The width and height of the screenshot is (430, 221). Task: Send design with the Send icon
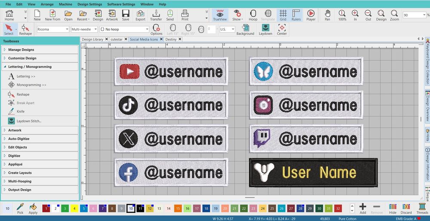coord(170,15)
